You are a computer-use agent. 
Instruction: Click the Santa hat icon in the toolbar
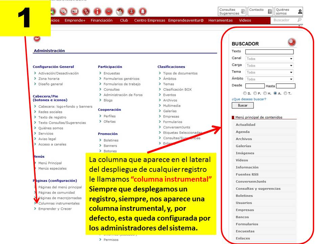coord(120,12)
